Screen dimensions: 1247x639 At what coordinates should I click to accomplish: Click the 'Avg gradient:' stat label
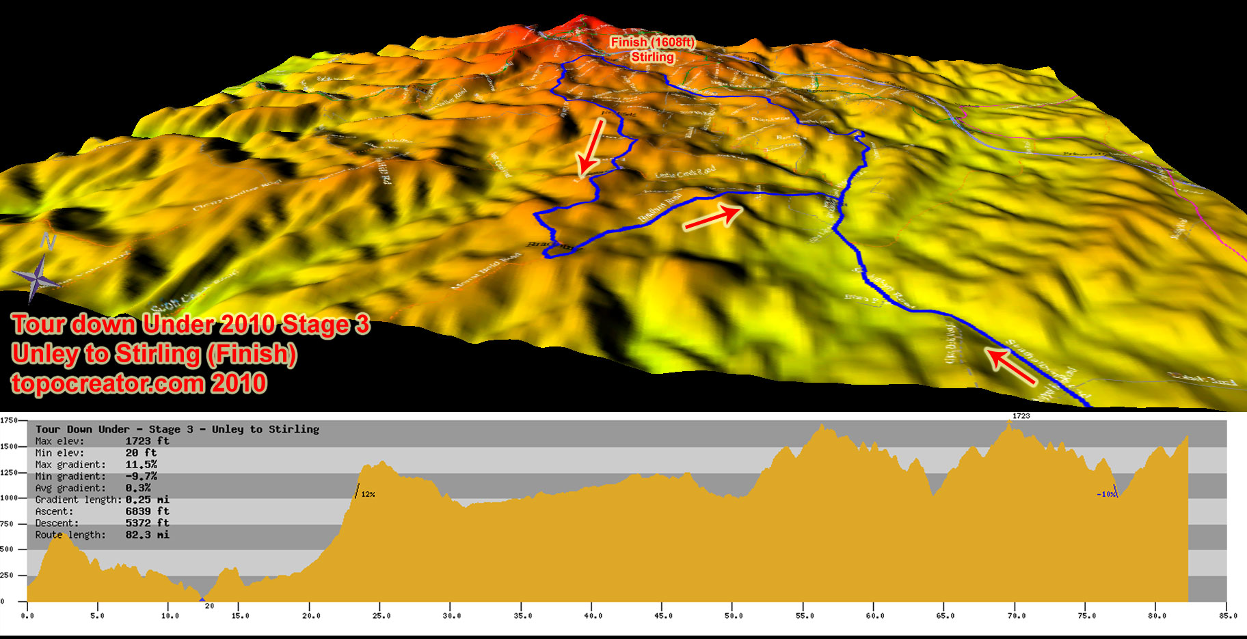tap(70, 488)
